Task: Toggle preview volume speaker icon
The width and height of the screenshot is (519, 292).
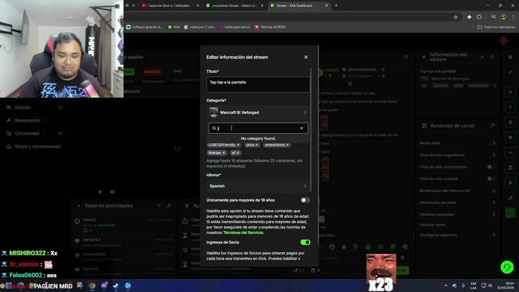Action: 112,192
